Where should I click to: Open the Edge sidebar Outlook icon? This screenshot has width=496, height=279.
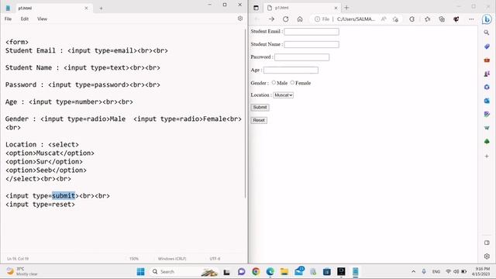(x=487, y=101)
